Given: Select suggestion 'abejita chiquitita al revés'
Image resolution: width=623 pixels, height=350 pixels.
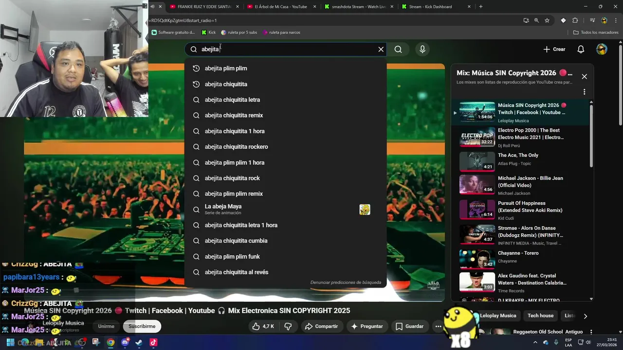Looking at the screenshot, I should coord(286,272).
